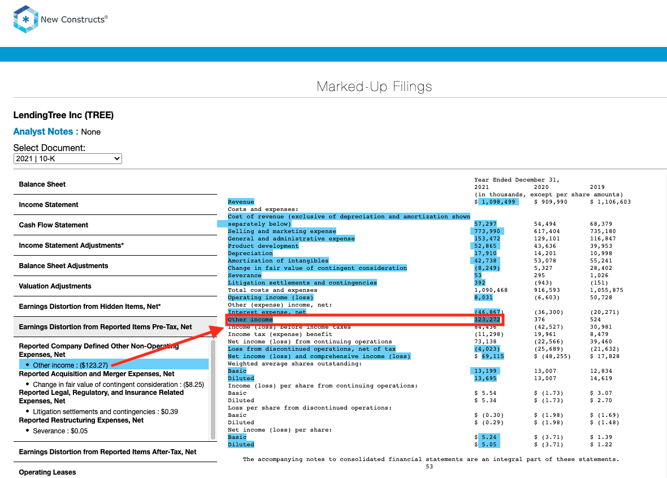
Task: Click the Depreciation line in the filing
Action: (250, 253)
